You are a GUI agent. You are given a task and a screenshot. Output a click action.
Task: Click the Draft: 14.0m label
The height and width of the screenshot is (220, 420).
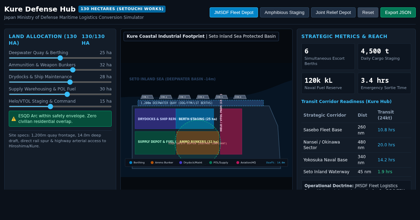275,162
